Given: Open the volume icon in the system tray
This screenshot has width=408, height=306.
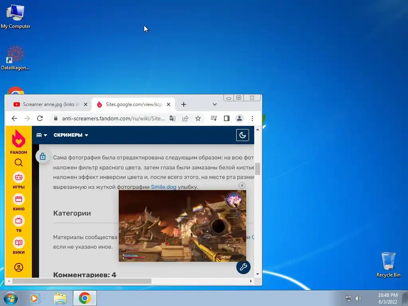Looking at the screenshot, I should coord(358,298).
